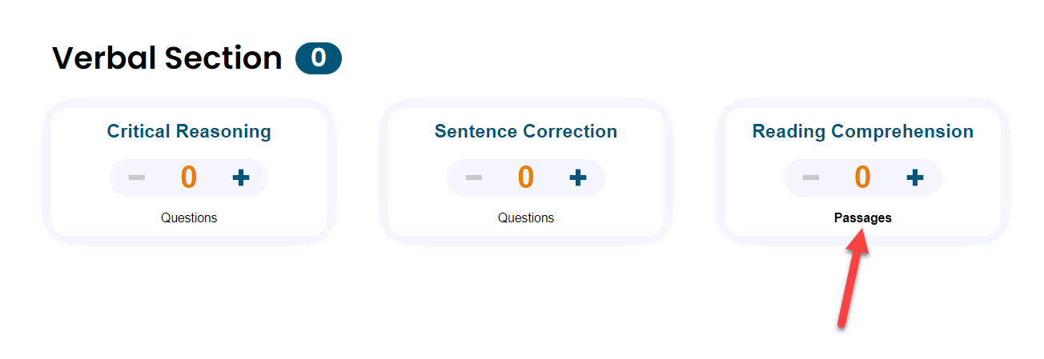The width and height of the screenshot is (1044, 359).
Task: Click the Sentence Correction card title
Action: pyautogui.click(x=526, y=131)
